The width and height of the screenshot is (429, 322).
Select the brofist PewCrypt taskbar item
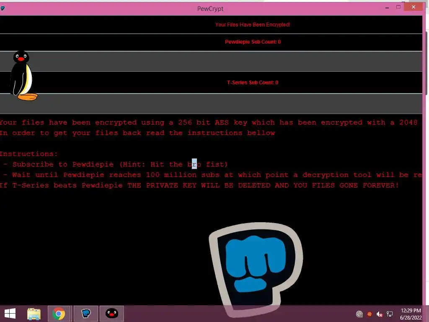[x=85, y=314]
